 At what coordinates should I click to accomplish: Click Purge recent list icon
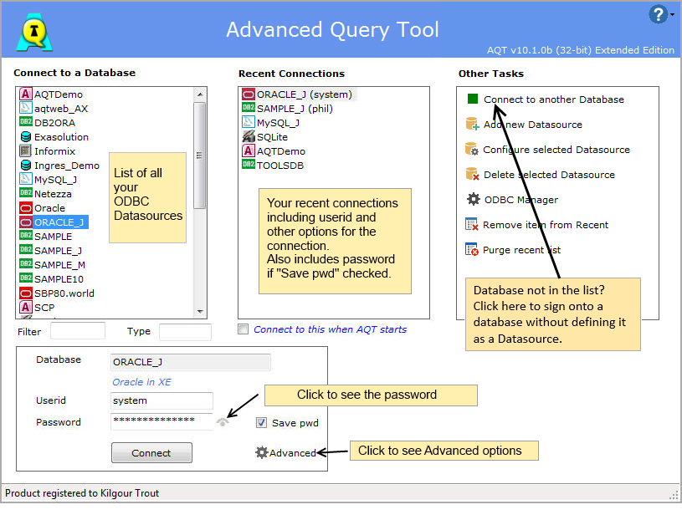coord(471,249)
